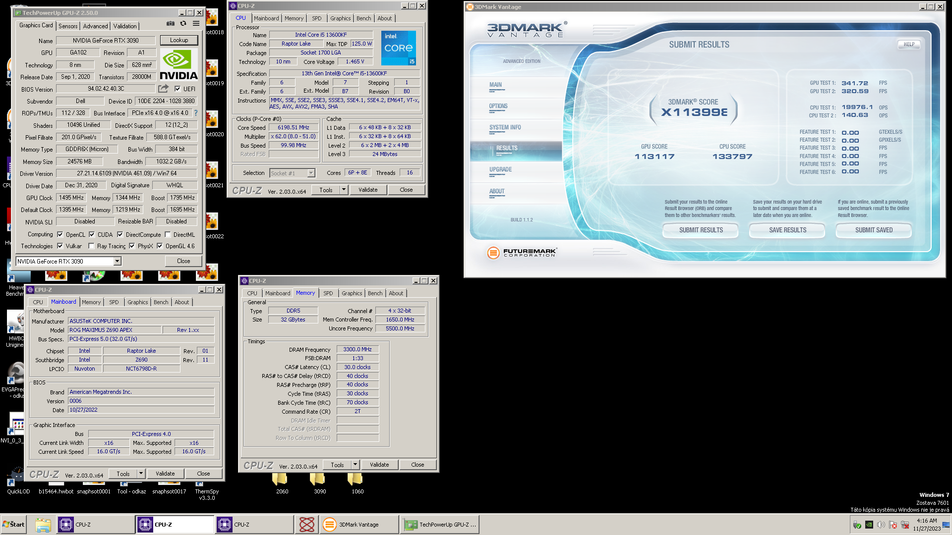This screenshot has height=535, width=952.
Task: Toggle the DirectCompute checkbox
Action: (120, 234)
